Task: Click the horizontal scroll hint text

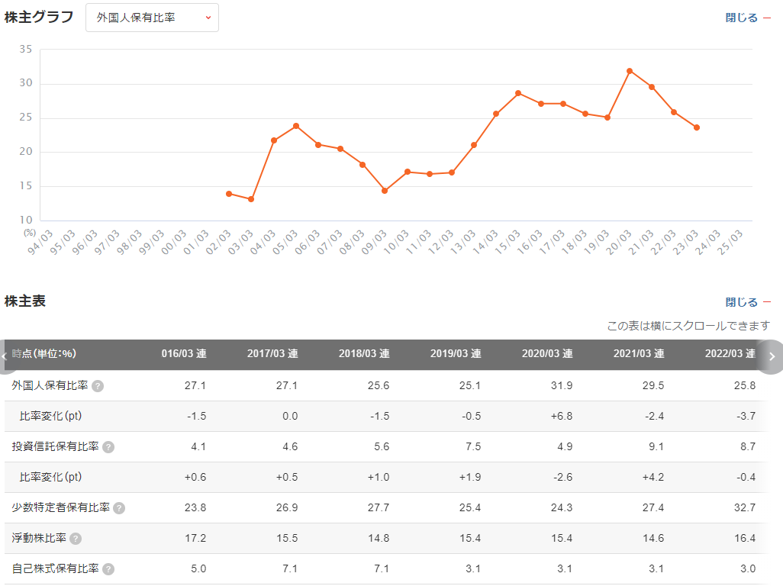Action: pyautogui.click(x=688, y=326)
